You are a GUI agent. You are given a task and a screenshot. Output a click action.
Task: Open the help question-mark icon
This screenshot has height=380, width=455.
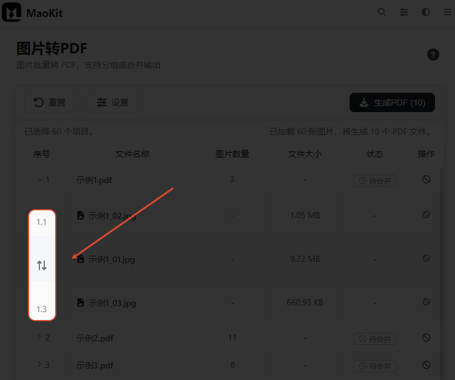(x=433, y=55)
